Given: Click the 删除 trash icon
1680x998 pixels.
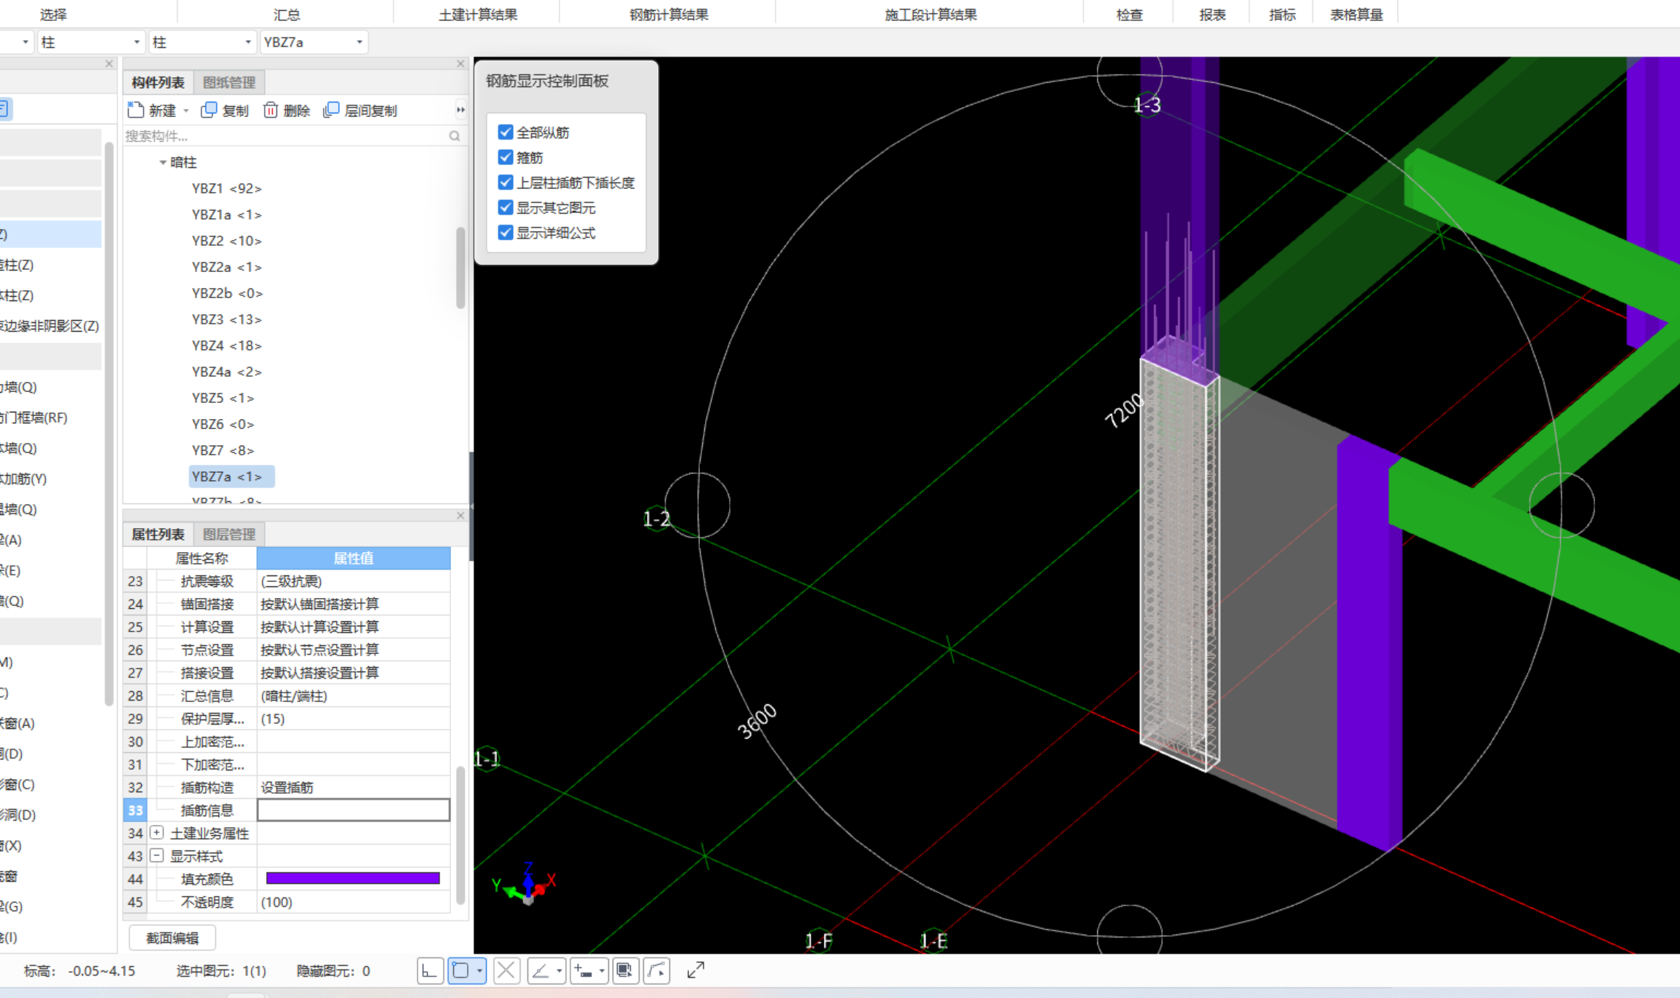Looking at the screenshot, I should click(271, 110).
